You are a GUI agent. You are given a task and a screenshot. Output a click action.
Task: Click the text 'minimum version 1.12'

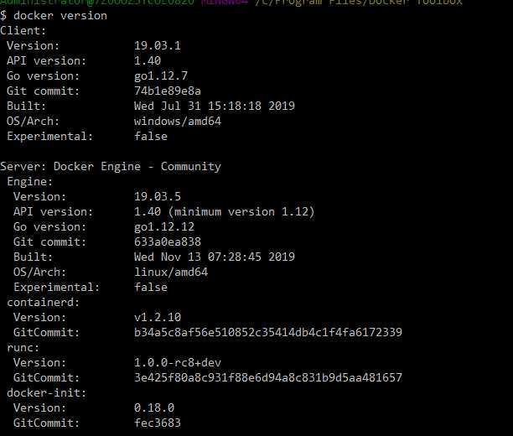(x=241, y=212)
